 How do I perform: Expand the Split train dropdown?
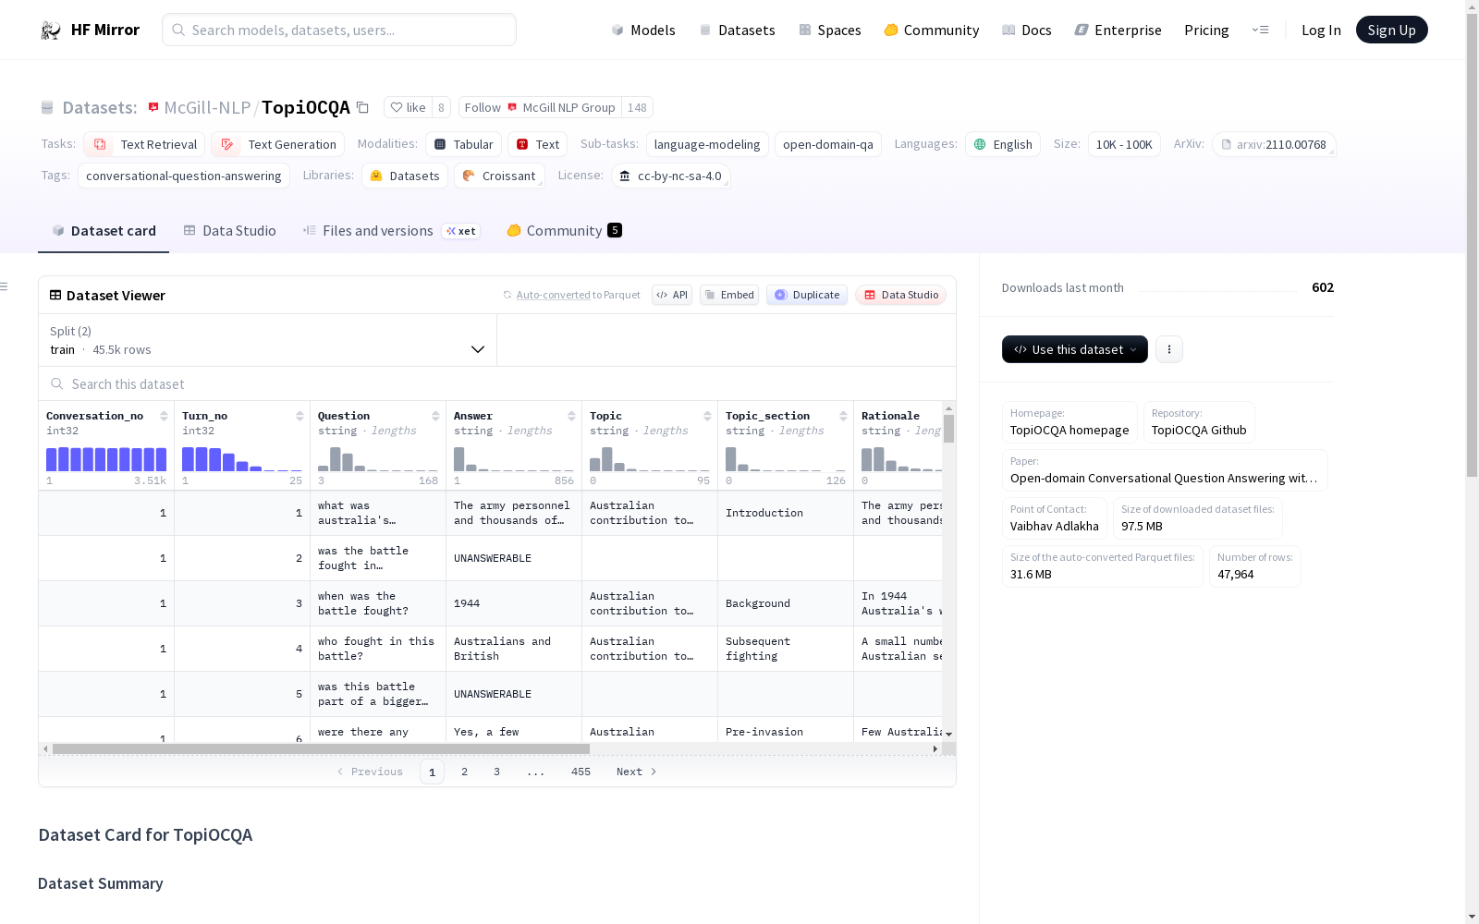tap(268, 340)
